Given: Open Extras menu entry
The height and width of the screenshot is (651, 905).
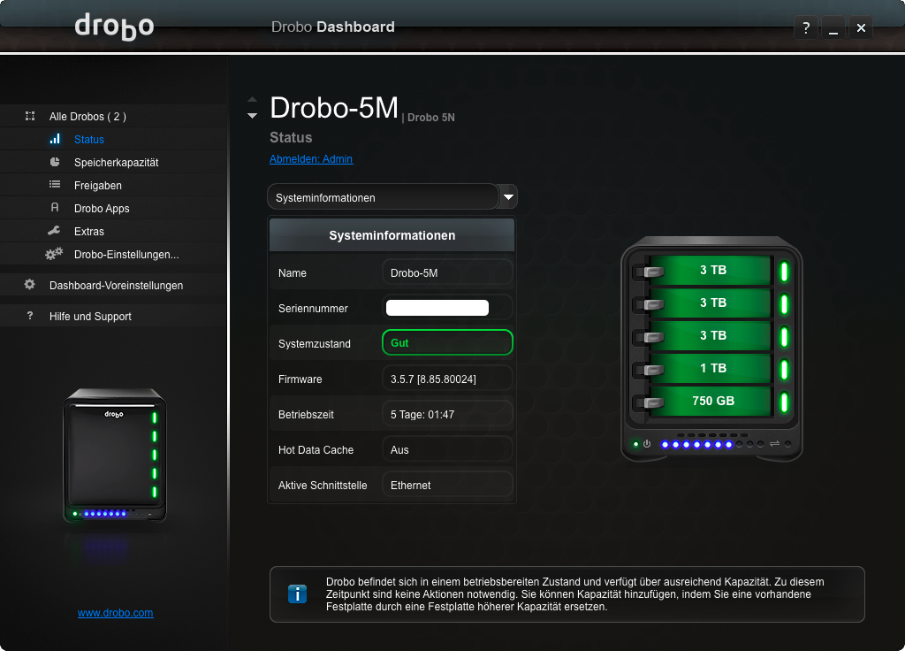Looking at the screenshot, I should (x=89, y=232).
